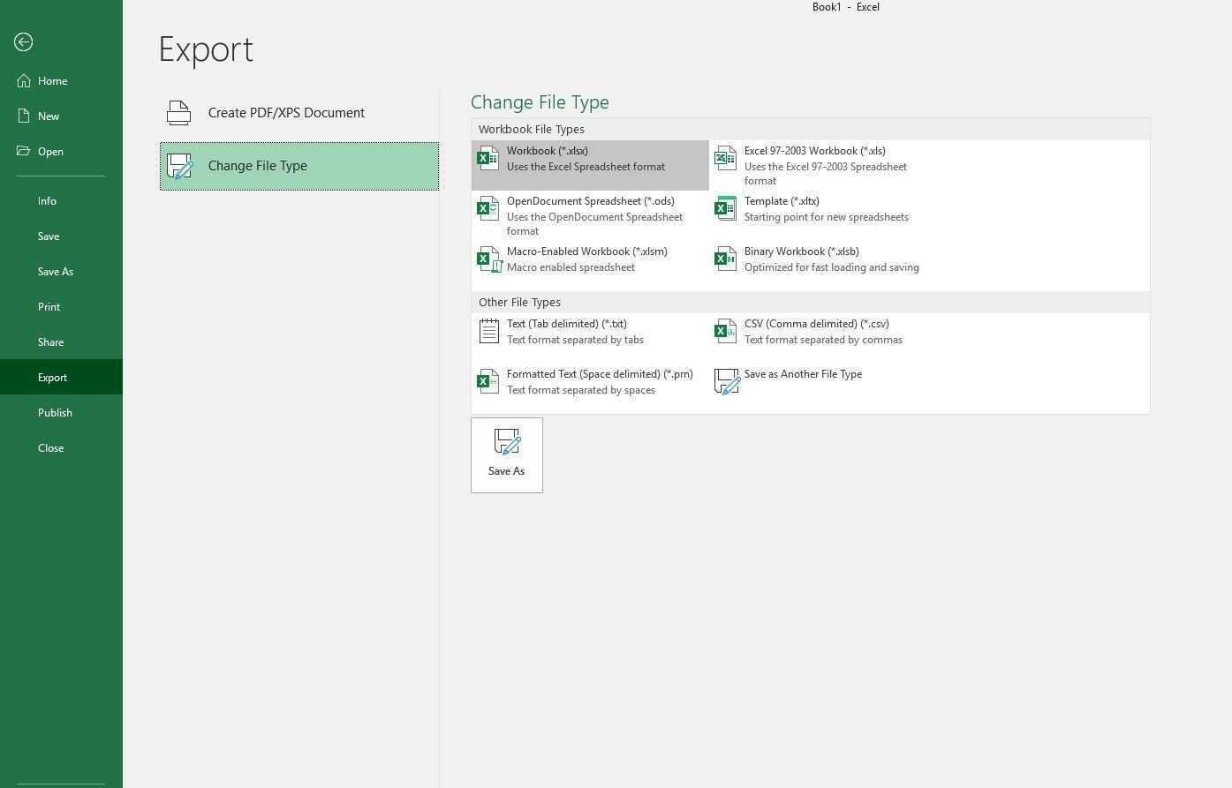The width and height of the screenshot is (1232, 788).
Task: Click 'Uses the Excel 97-2003 Spreadsheet format' description
Action: 826,174
